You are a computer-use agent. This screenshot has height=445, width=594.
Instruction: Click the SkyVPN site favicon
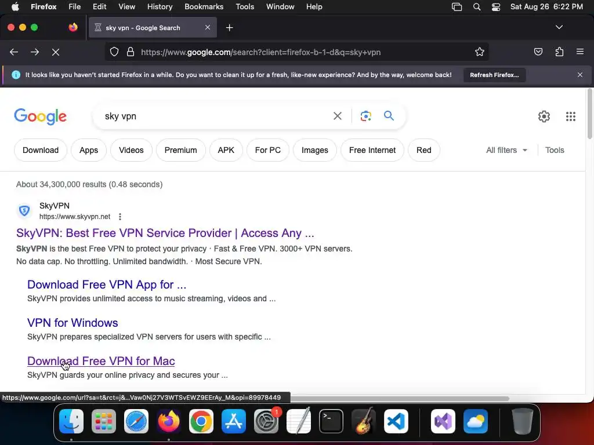point(24,211)
